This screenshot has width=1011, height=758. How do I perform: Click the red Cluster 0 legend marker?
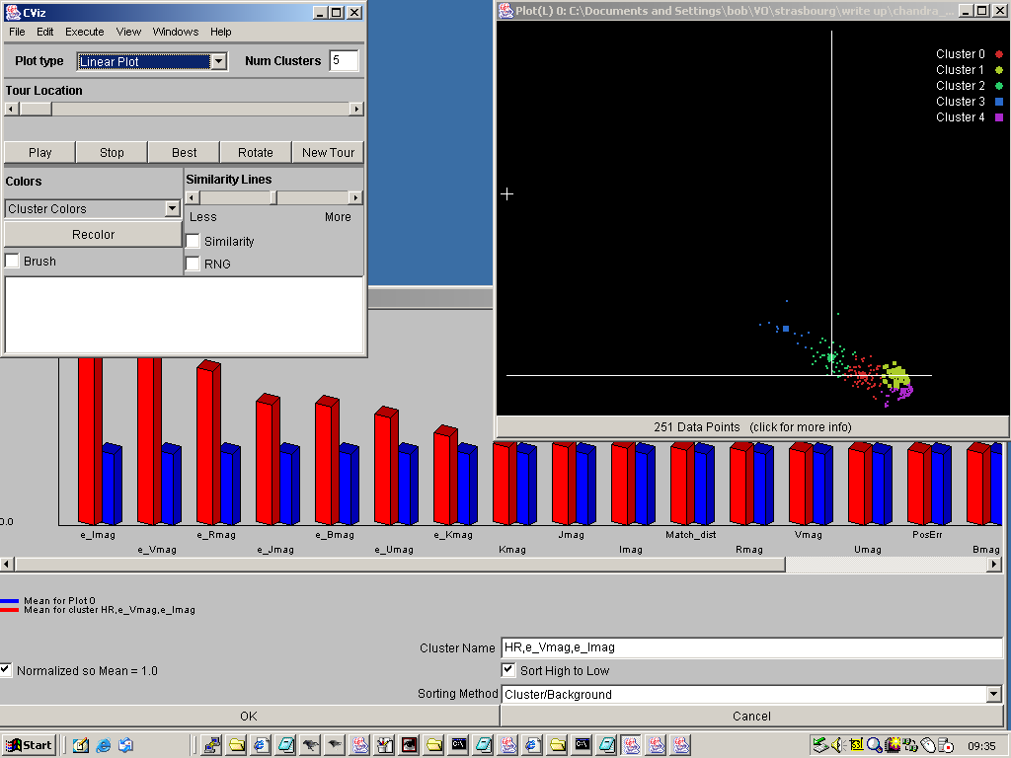pos(999,54)
